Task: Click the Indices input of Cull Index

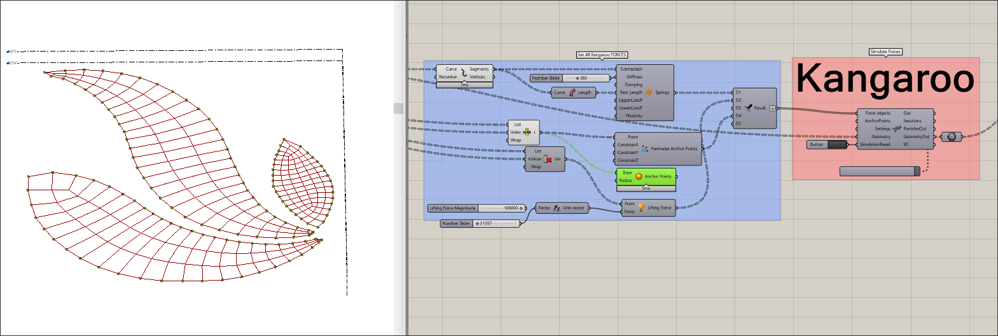Action: pos(535,159)
